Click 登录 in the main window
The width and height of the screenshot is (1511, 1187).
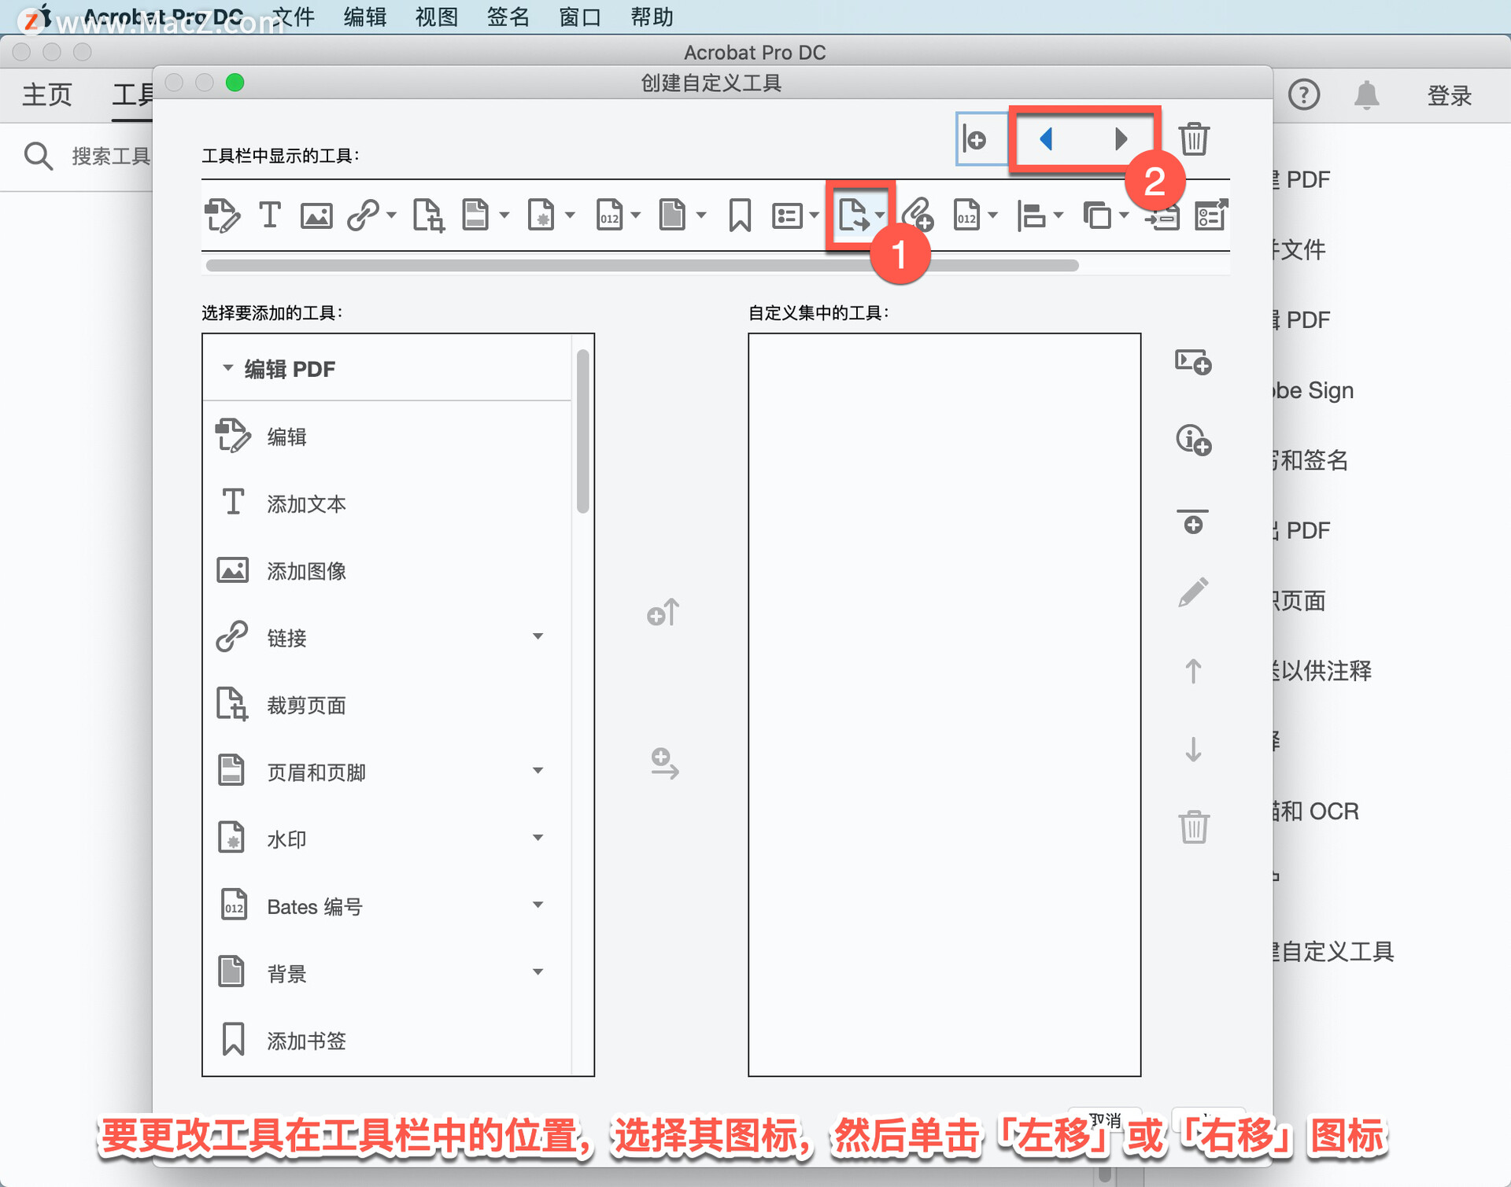point(1450,95)
